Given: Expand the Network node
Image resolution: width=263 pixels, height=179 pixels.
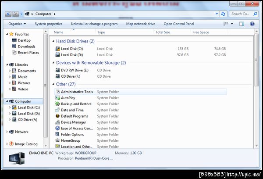Looking at the screenshot, I should (x=7, y=132).
